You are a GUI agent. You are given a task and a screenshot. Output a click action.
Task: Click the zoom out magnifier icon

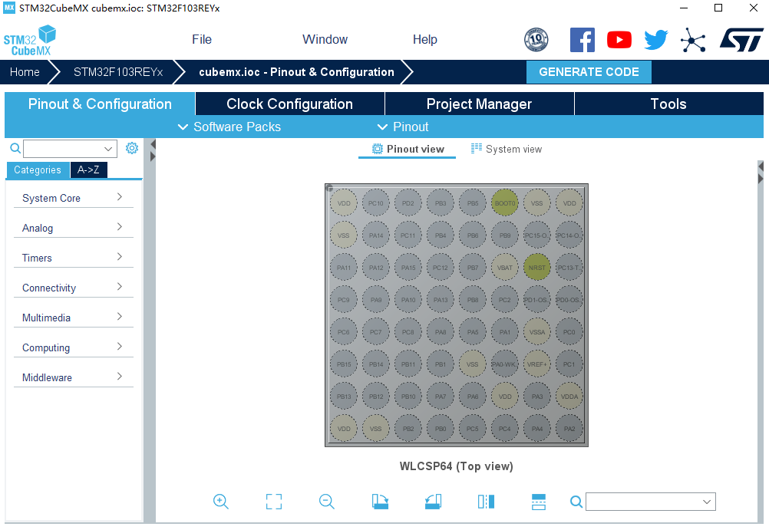click(x=327, y=502)
